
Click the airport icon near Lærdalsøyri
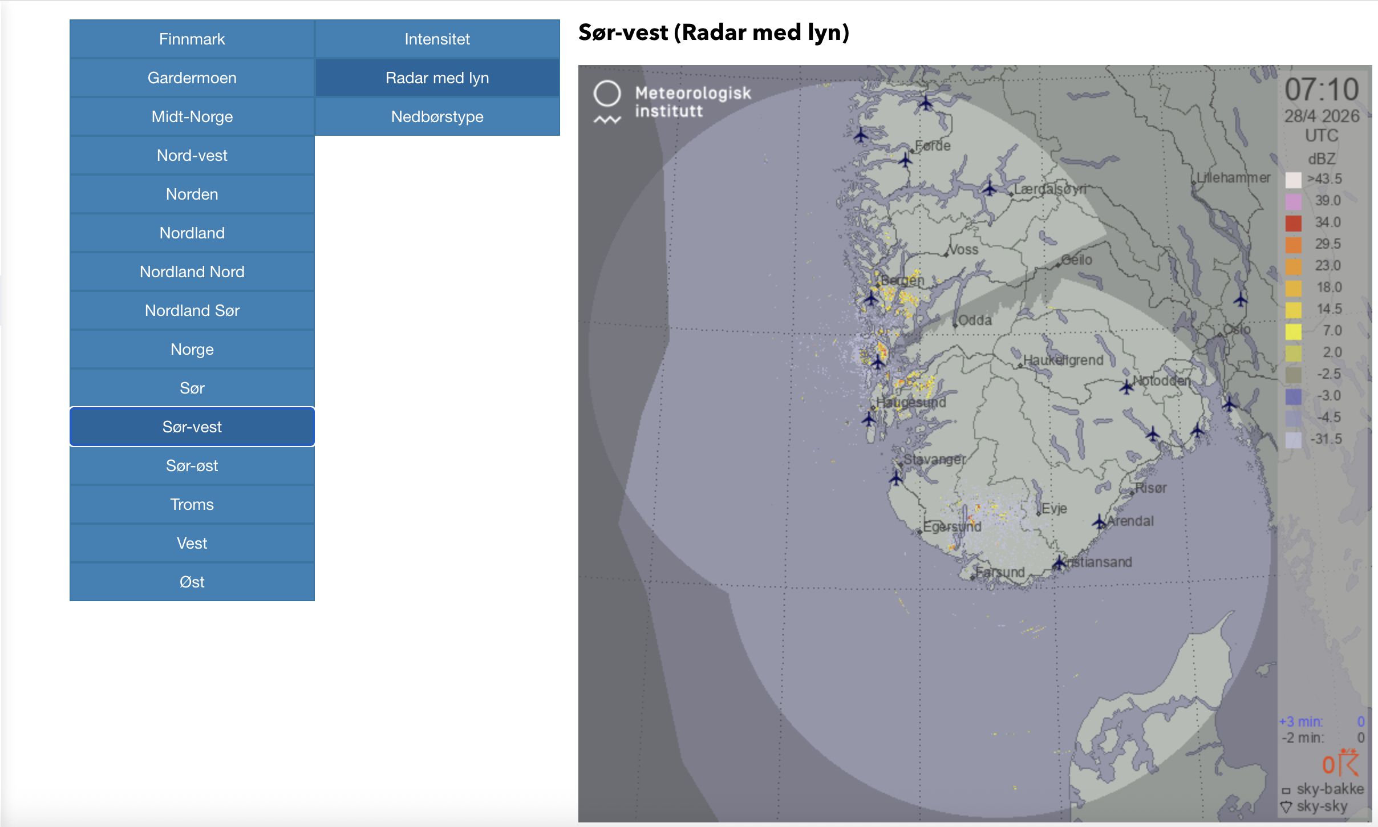pos(989,188)
